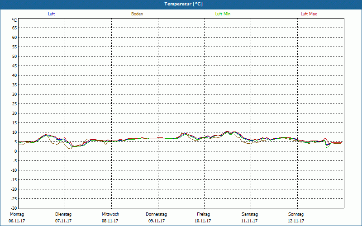Click the Temperatur [°C] chart title

184,4
